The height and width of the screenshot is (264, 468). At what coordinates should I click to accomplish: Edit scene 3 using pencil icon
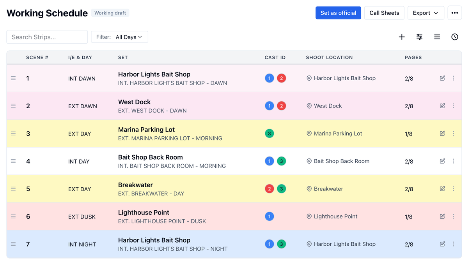pyautogui.click(x=442, y=134)
